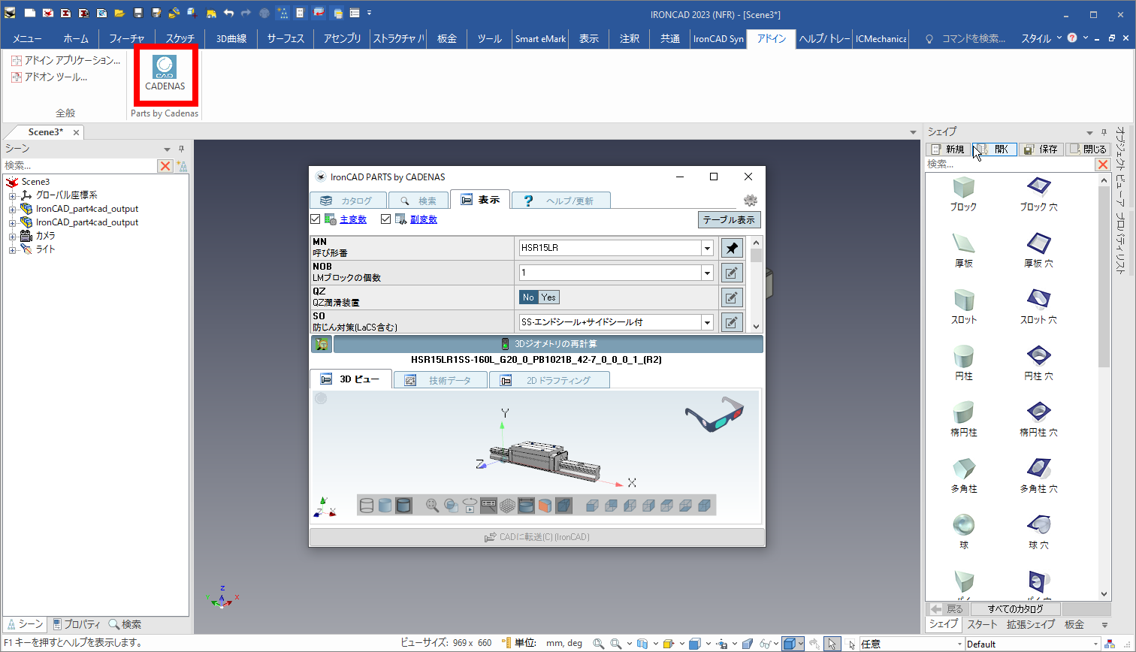Toggle the anaglyph 3D glasses view
The image size is (1136, 652).
click(x=715, y=416)
